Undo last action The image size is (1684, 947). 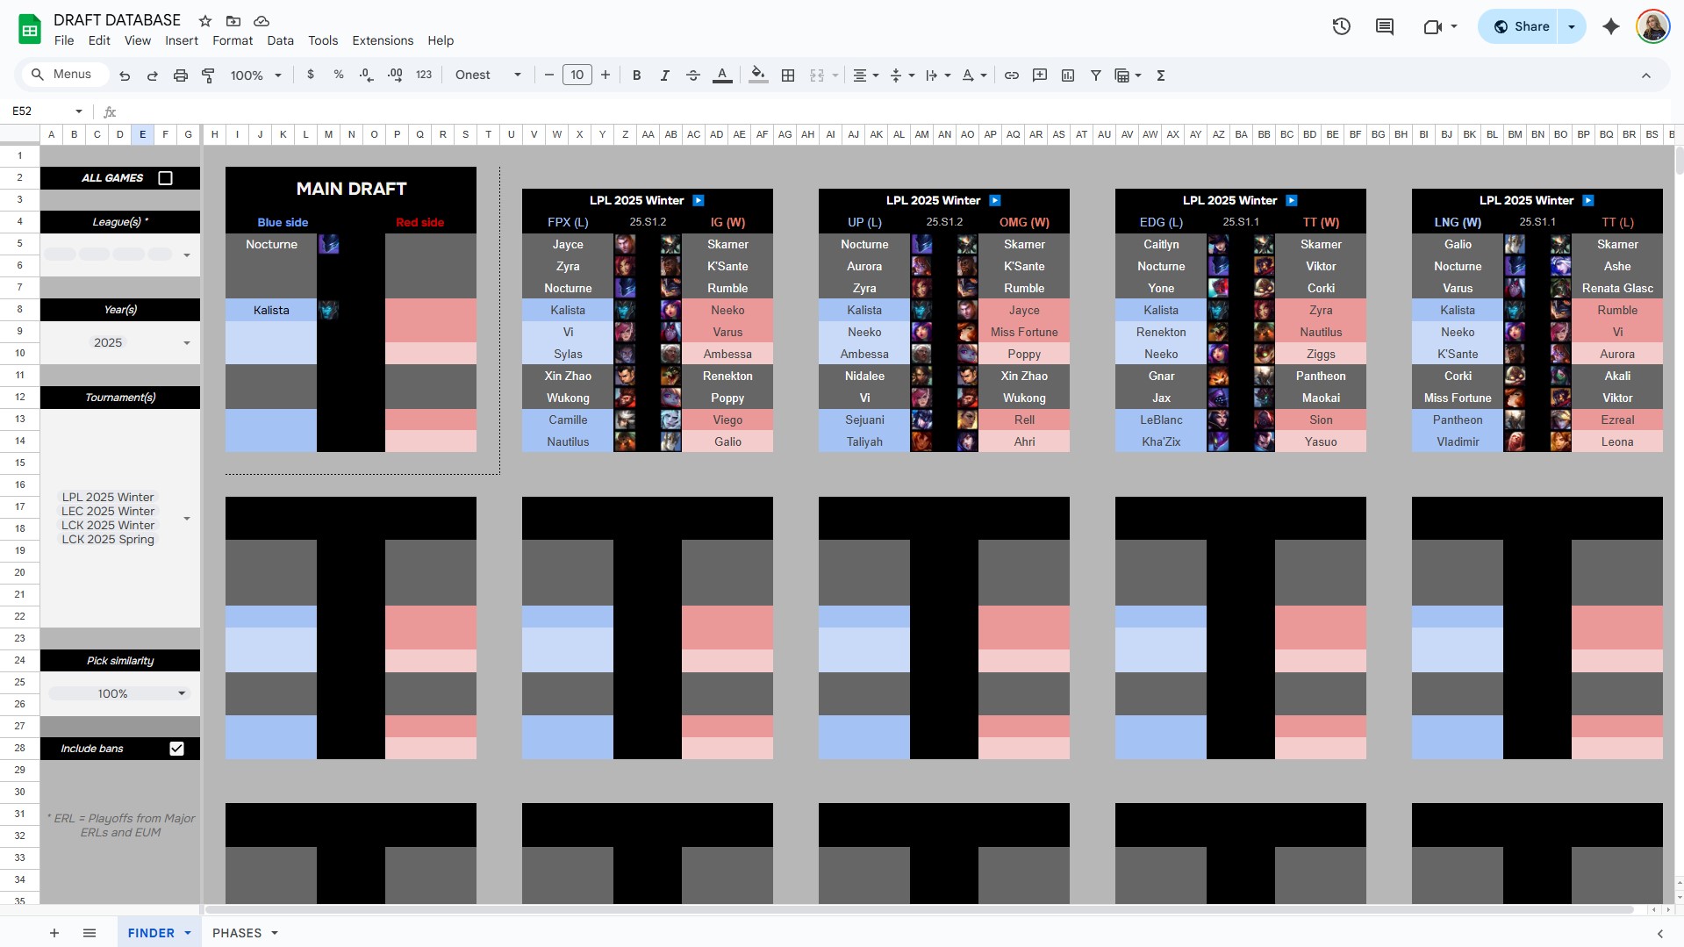coord(125,75)
